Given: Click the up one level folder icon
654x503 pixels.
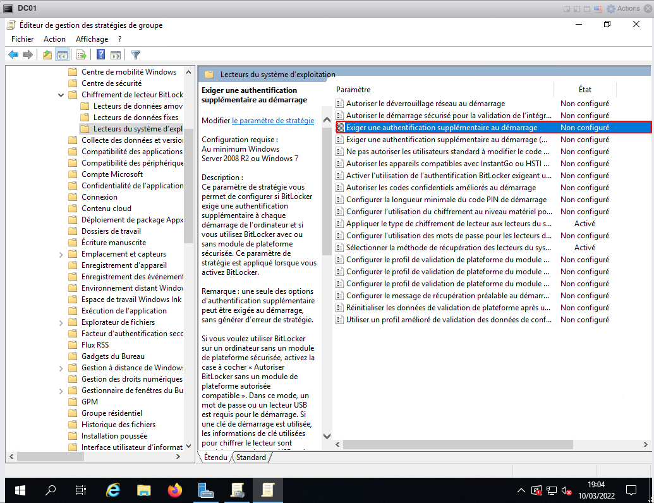Looking at the screenshot, I should pyautogui.click(x=47, y=55).
